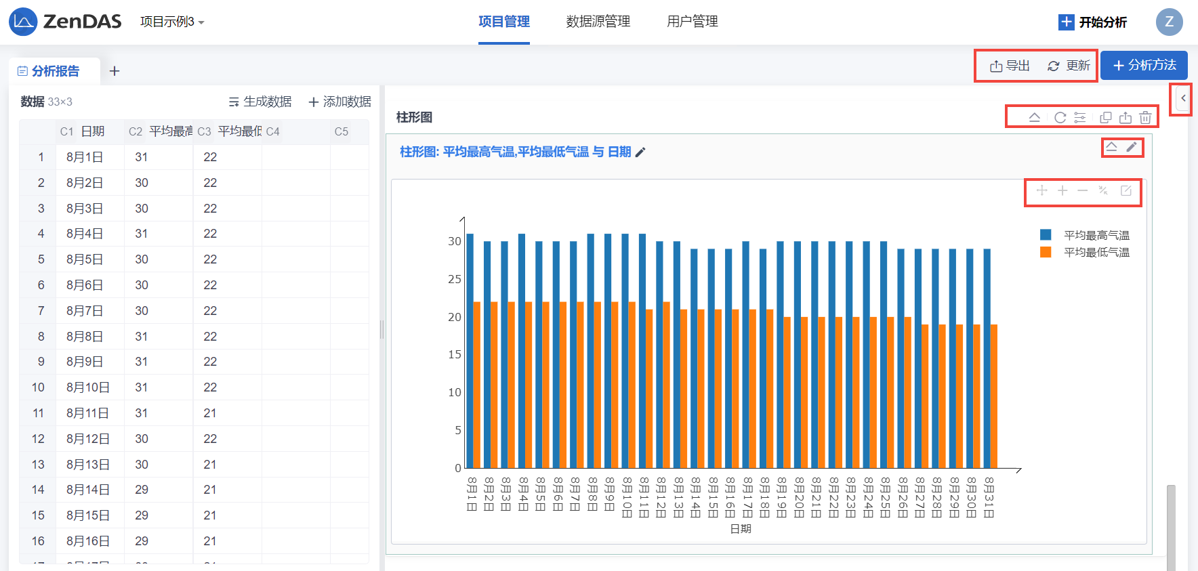1198x571 pixels.
Task: Click the edit chart icon above the legend
Action: (1125, 191)
